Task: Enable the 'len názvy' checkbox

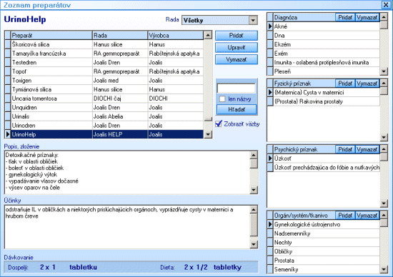Action: point(222,99)
